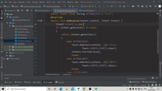Open the Profile app icon in toolbar
The width and height of the screenshot is (162, 91).
[120, 6]
